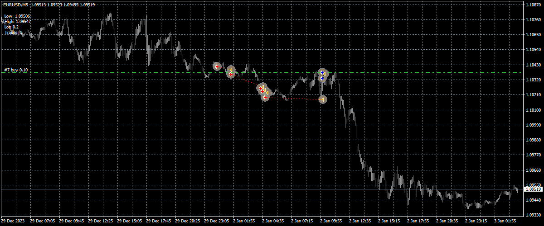This screenshot has width=544, height=226.
Task: Click the '29 Dec 12:25' time label
Action: pyautogui.click(x=100, y=221)
